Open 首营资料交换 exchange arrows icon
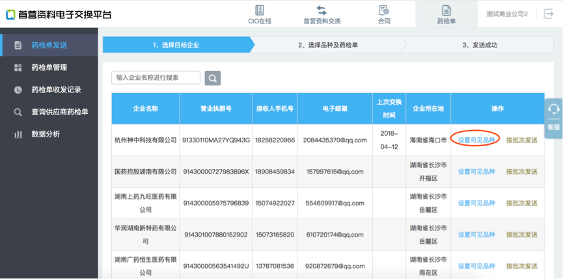This screenshot has width=563, height=279. [x=322, y=10]
